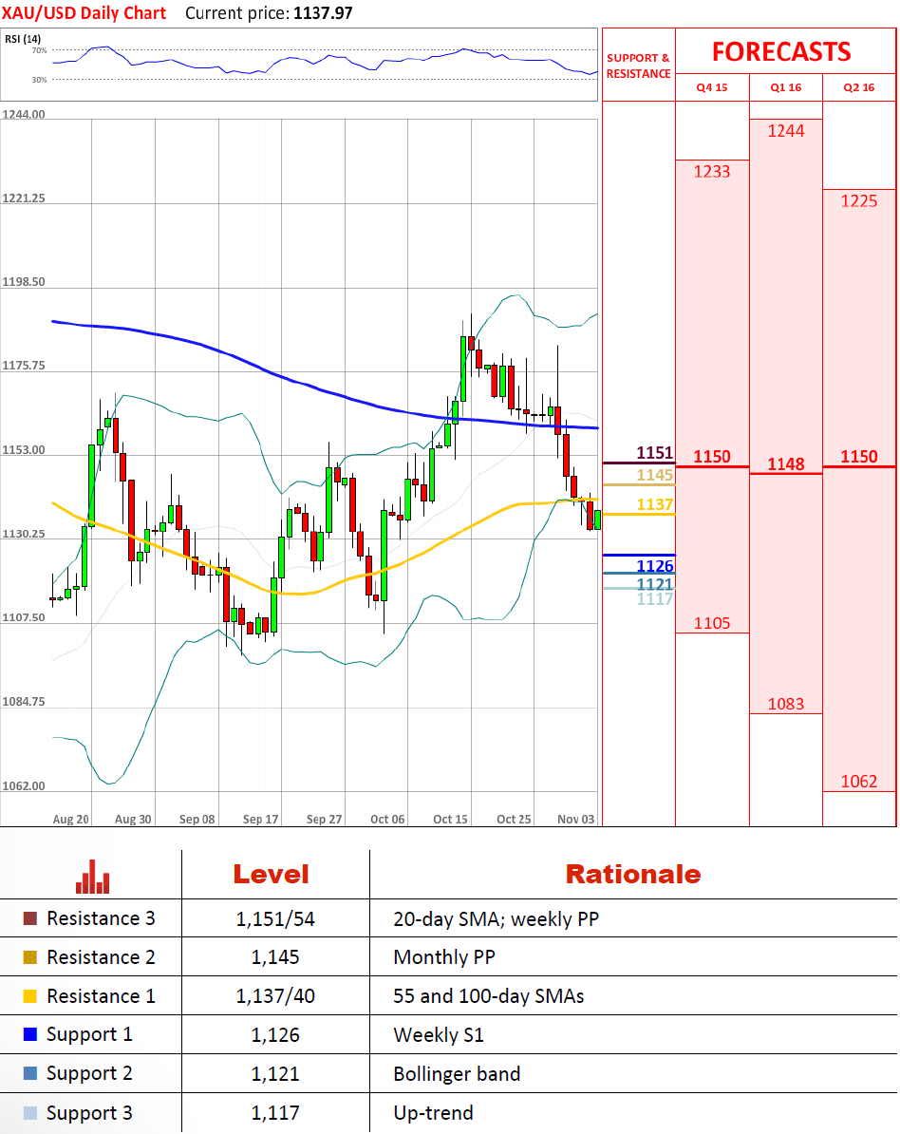Click the Support 3 row label

[89, 1113]
